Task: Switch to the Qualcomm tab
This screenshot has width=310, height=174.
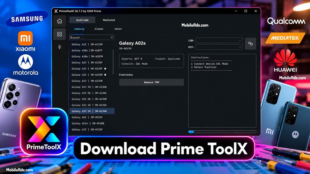Action: point(82,20)
